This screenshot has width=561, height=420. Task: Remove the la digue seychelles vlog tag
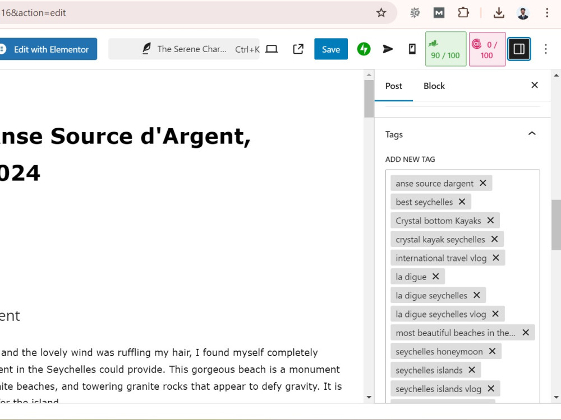coord(495,314)
